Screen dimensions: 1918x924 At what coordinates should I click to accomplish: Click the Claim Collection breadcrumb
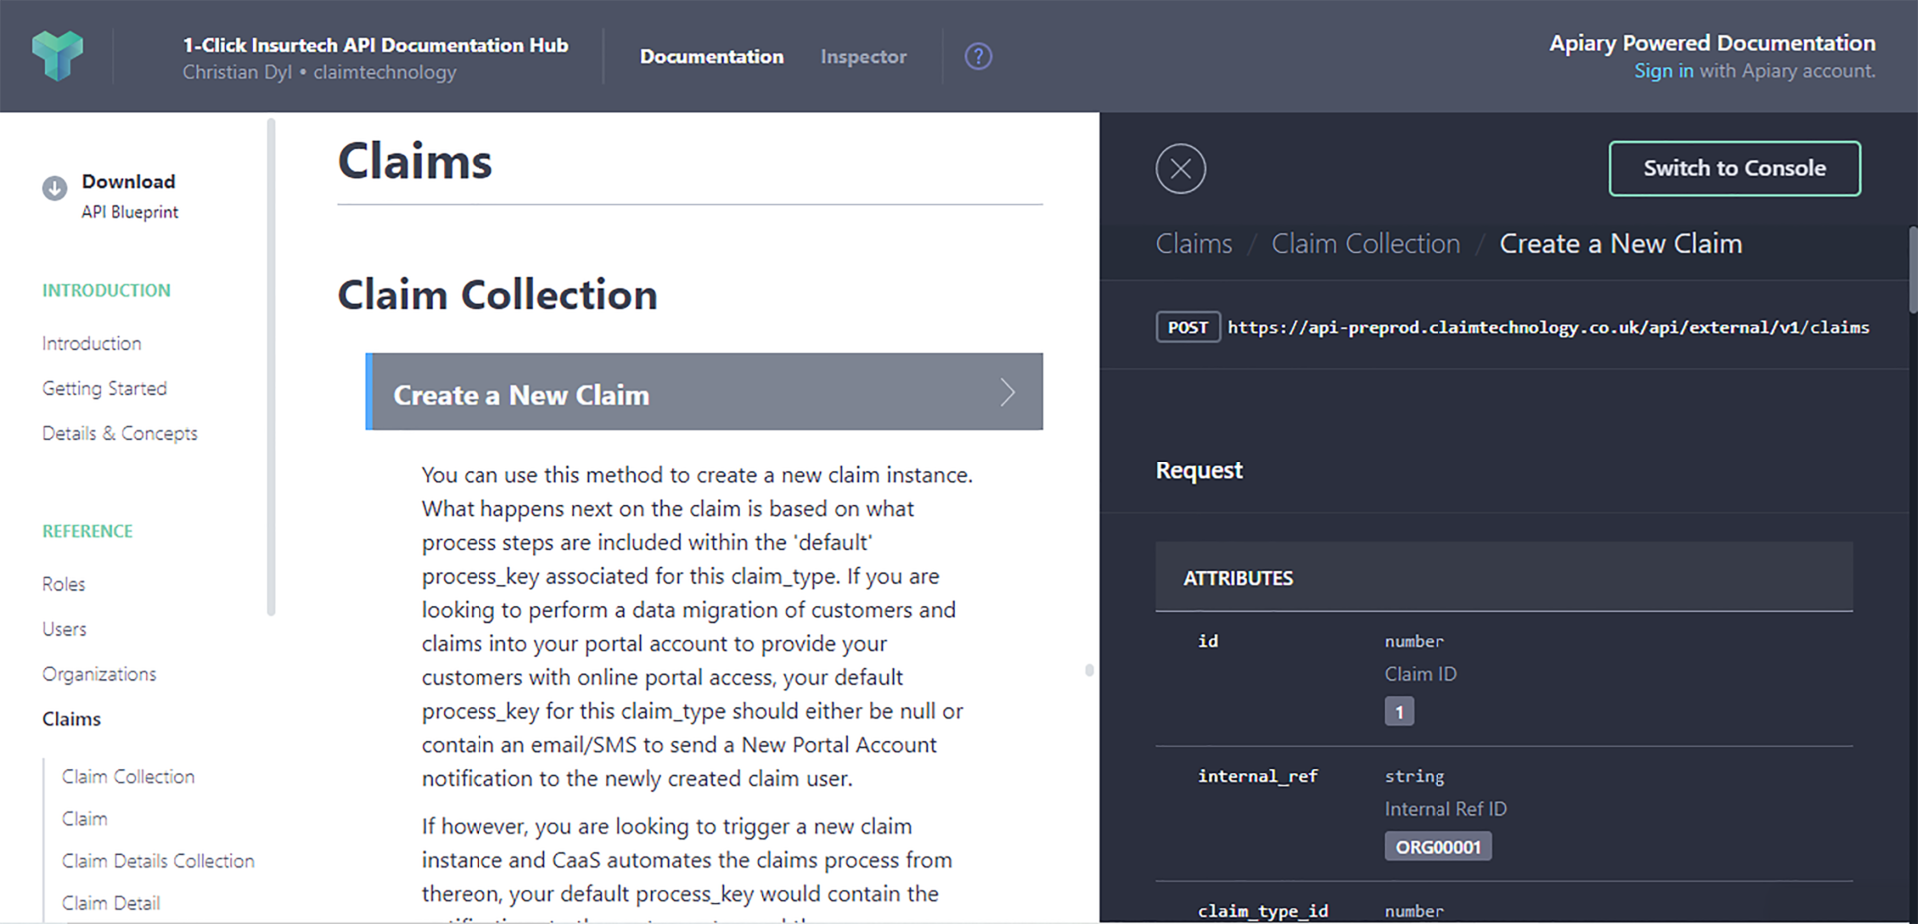click(x=1366, y=244)
